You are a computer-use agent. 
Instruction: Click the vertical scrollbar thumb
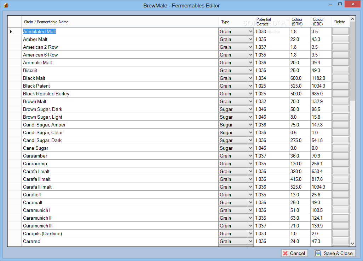[x=353, y=61]
